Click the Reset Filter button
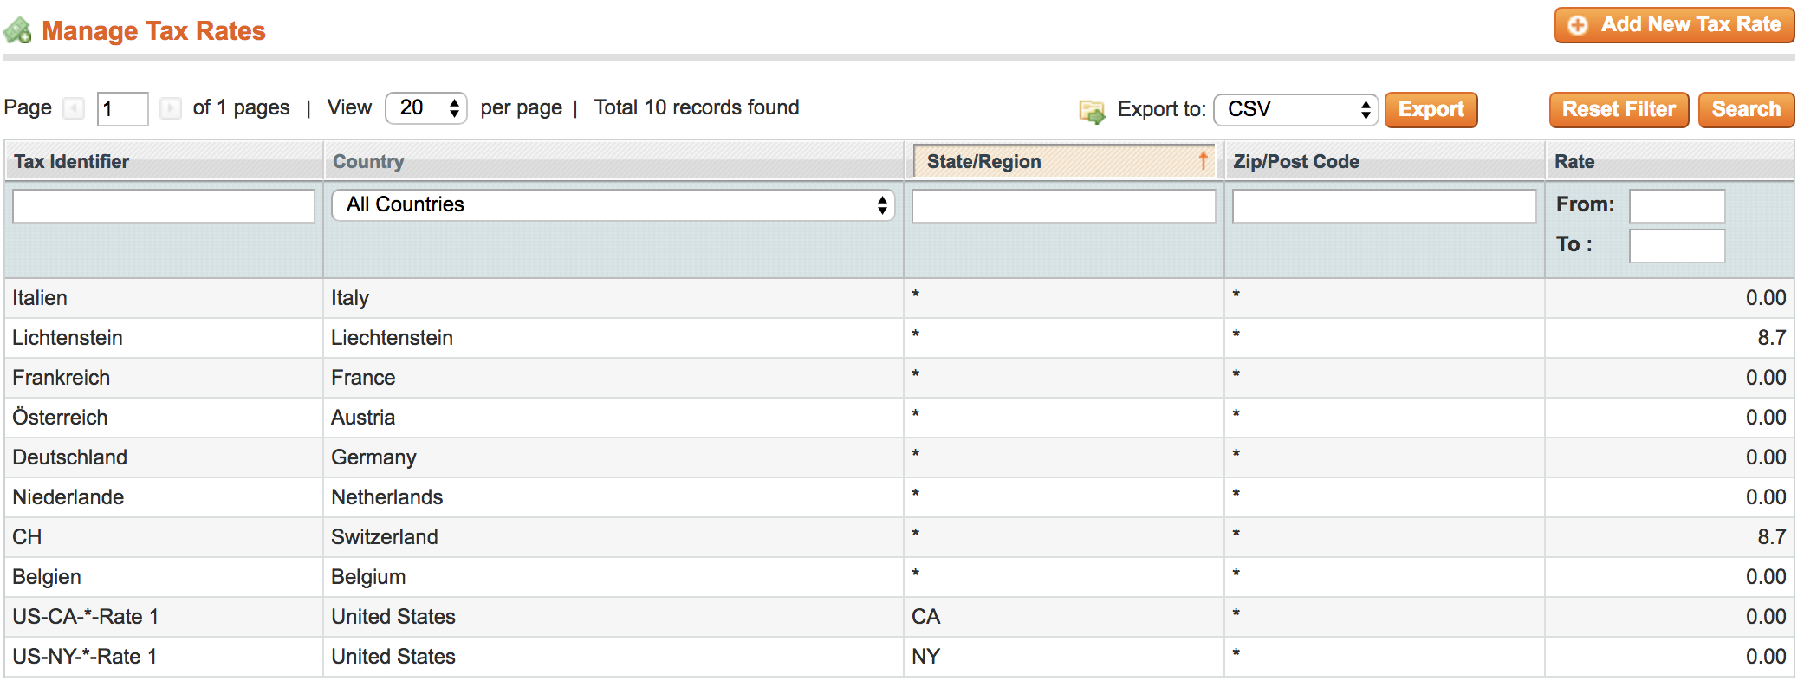 click(1618, 110)
